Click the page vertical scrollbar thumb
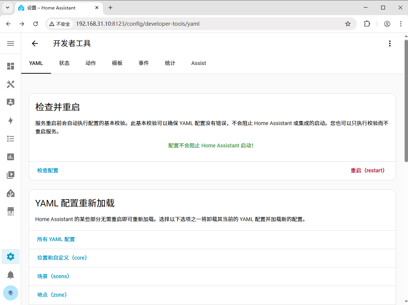This screenshot has height=305, width=408. point(406,101)
